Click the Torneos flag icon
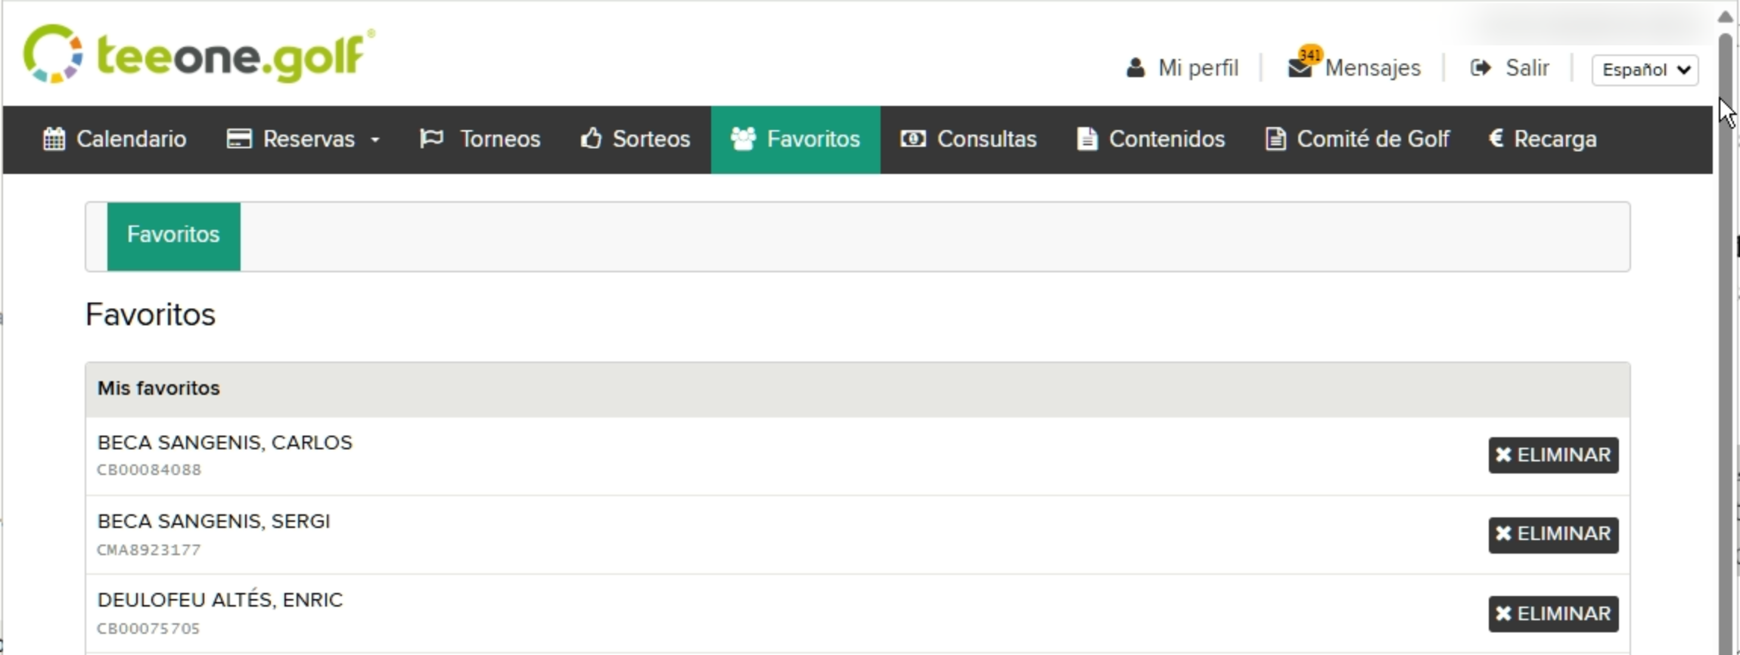Viewport: 1740px width, 655px height. 431,139
